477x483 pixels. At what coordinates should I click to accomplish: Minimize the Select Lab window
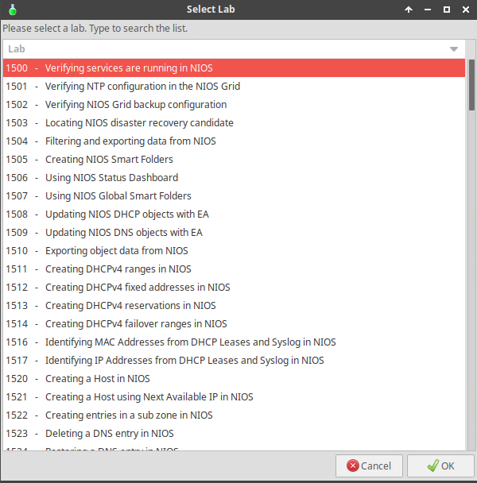pyautogui.click(x=428, y=10)
